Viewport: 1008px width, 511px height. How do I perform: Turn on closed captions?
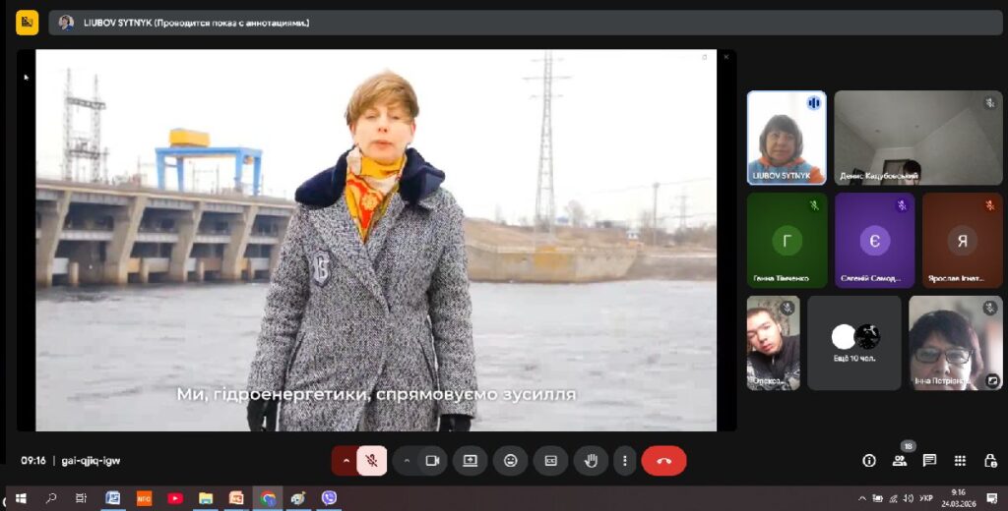pos(550,460)
